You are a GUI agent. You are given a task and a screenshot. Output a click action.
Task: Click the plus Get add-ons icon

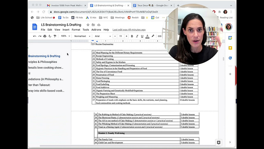(230, 74)
